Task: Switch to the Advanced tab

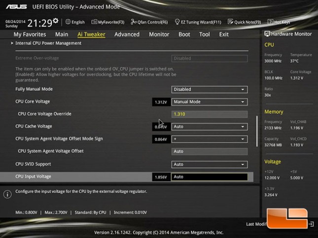Action: pyautogui.click(x=127, y=34)
